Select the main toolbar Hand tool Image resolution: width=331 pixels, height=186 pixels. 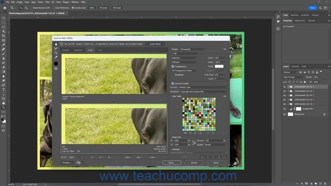(x=4, y=103)
